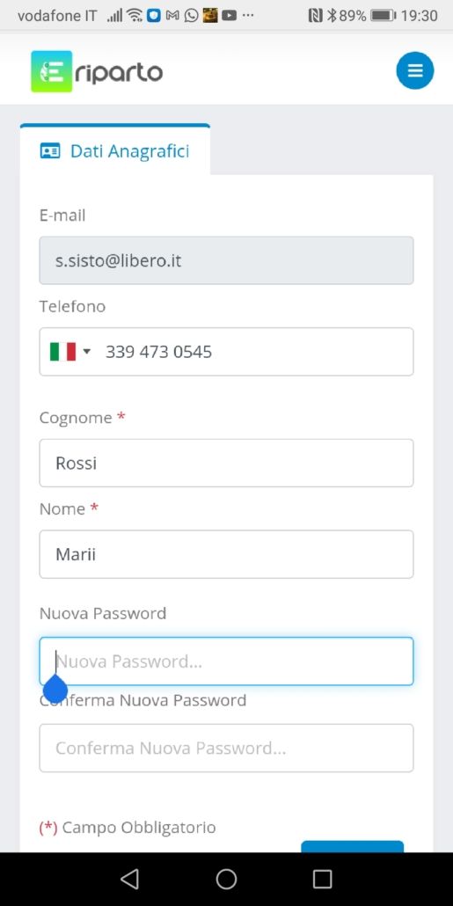Focus the Conferma Nuova Password field

pos(227,748)
